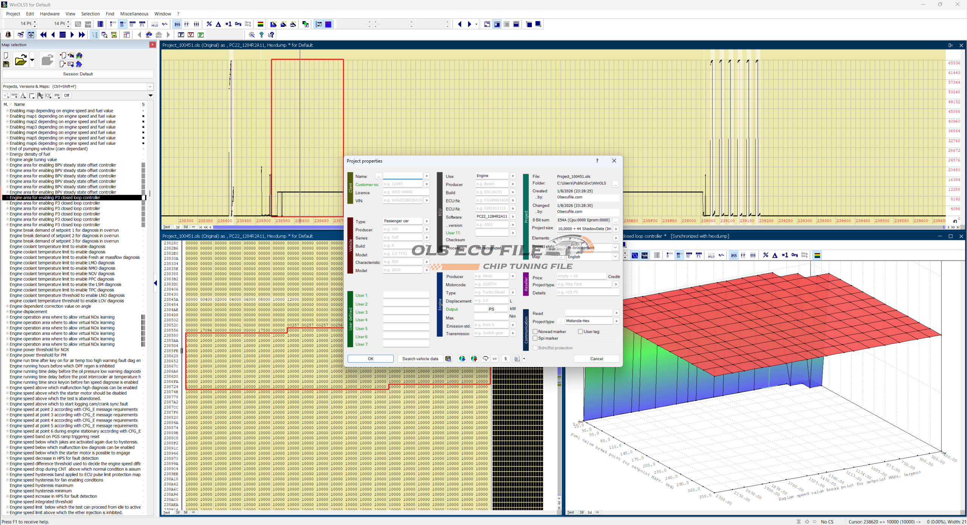Click the open folder icon in Map selection
This screenshot has height=525, width=967.
tap(21, 60)
